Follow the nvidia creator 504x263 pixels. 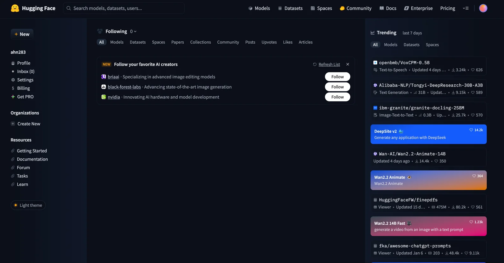337,97
